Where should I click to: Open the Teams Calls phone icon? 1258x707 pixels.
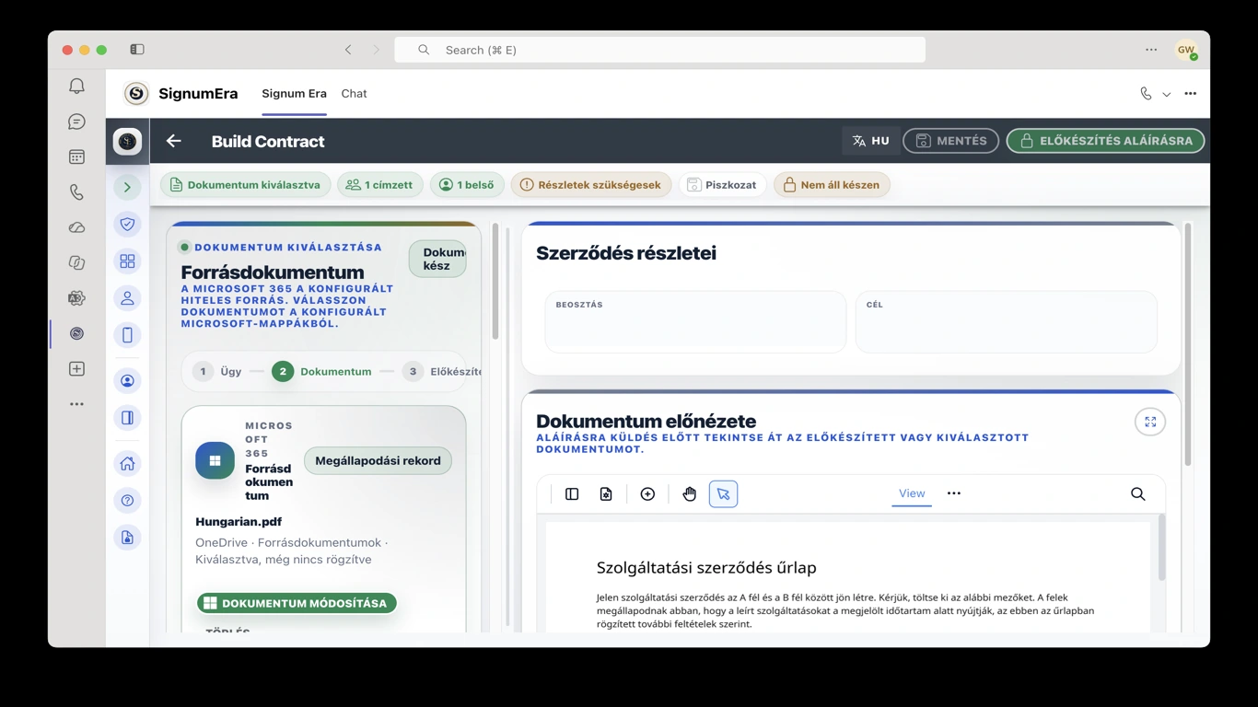point(76,192)
